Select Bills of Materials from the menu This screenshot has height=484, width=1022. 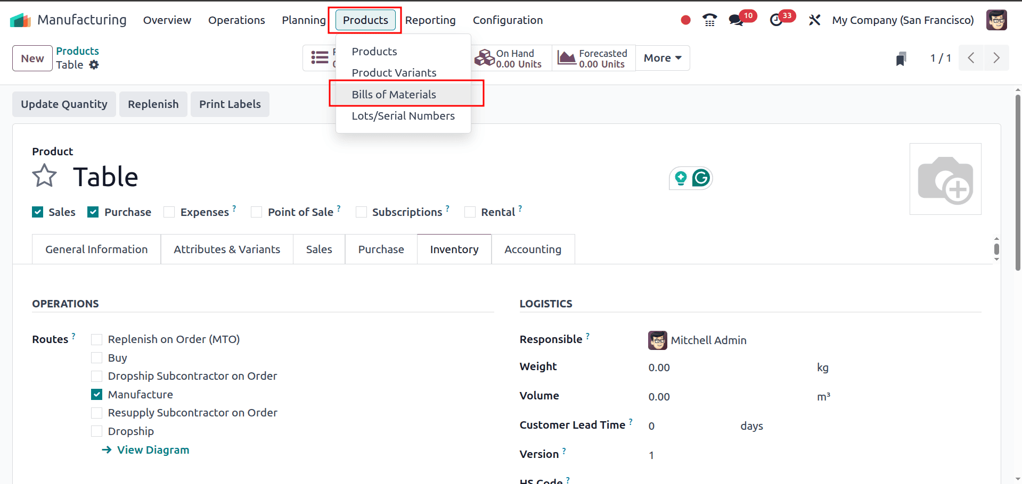point(394,94)
